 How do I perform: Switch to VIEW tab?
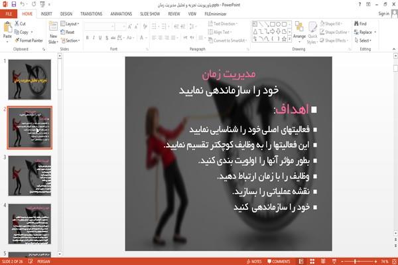192,14
